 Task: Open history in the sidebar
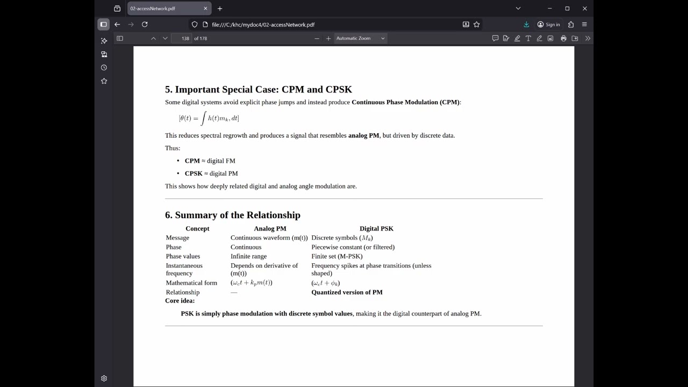(104, 68)
